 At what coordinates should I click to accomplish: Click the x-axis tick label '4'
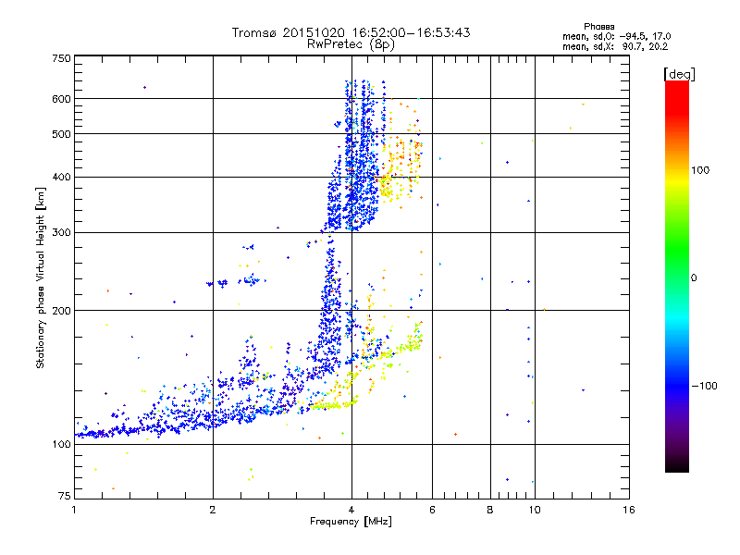[x=351, y=510]
